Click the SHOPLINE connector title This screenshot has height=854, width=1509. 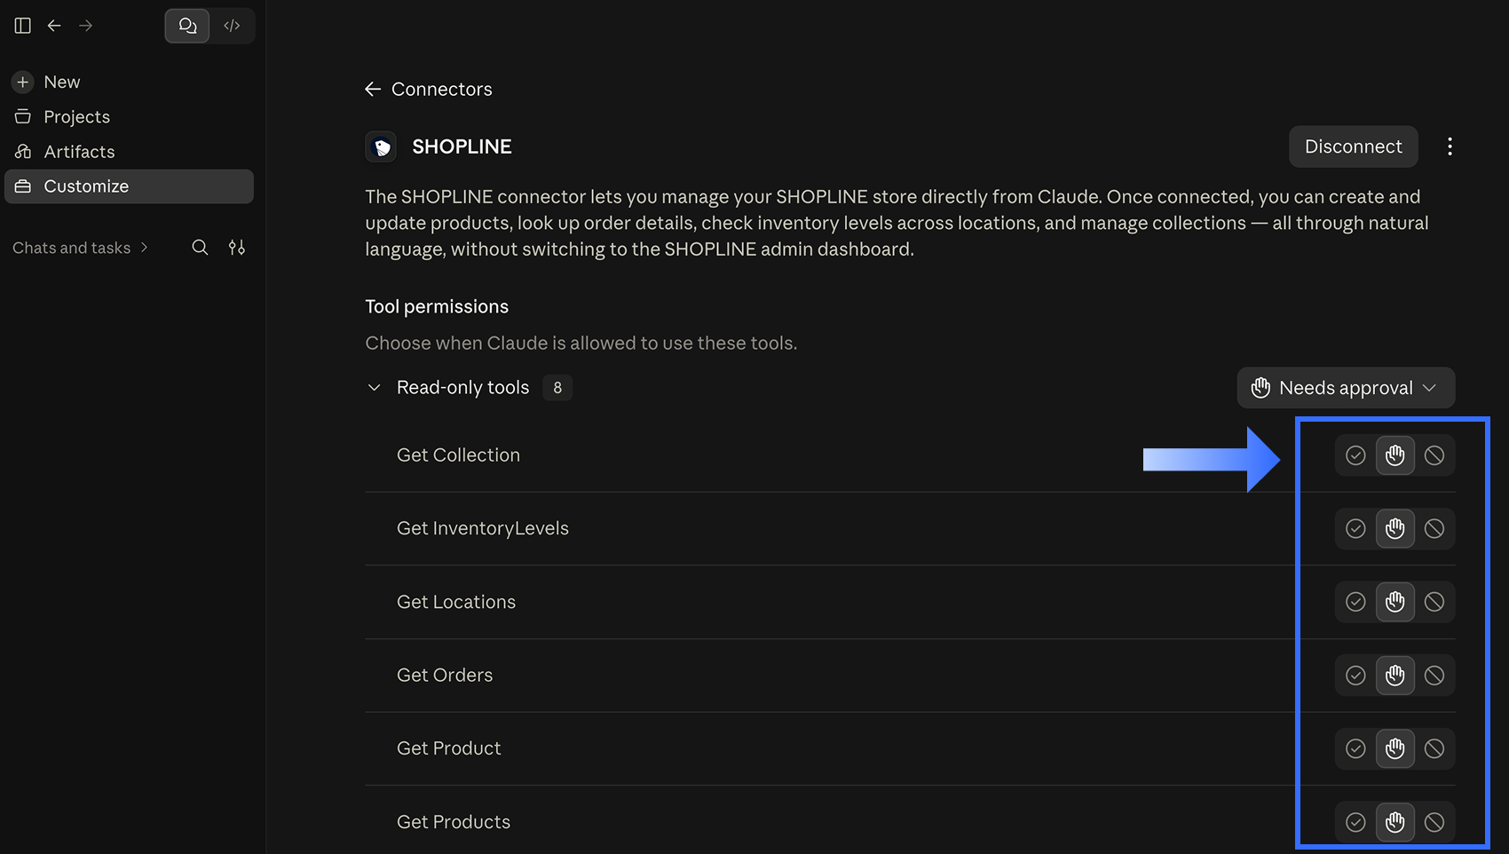462,146
